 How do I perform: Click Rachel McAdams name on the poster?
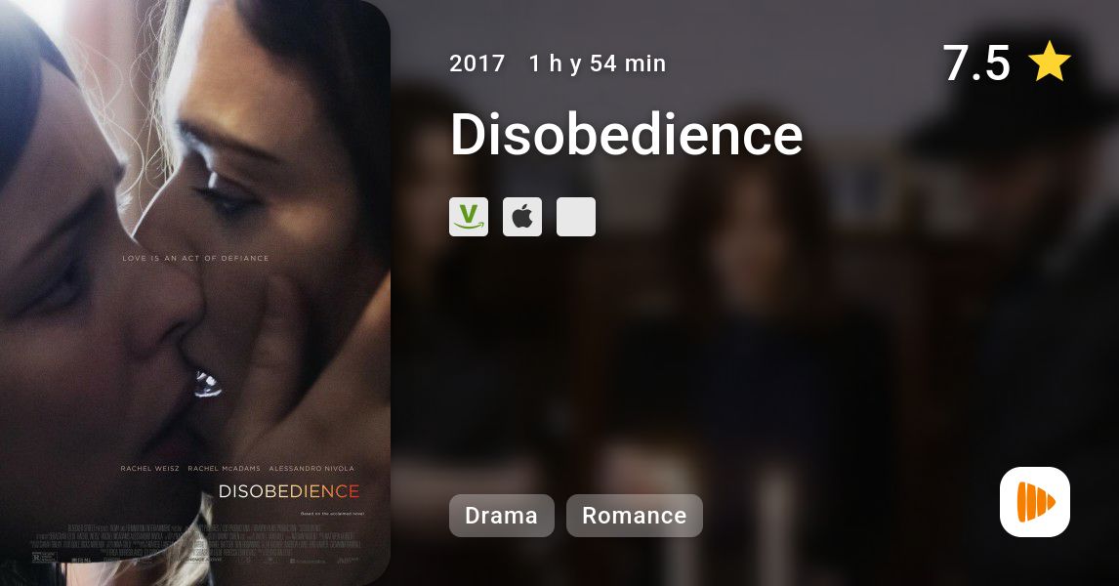coord(224,468)
